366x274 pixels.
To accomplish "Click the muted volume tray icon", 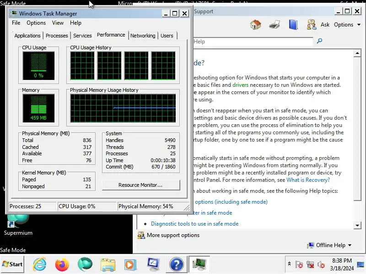I will pyautogui.click(x=321, y=264).
